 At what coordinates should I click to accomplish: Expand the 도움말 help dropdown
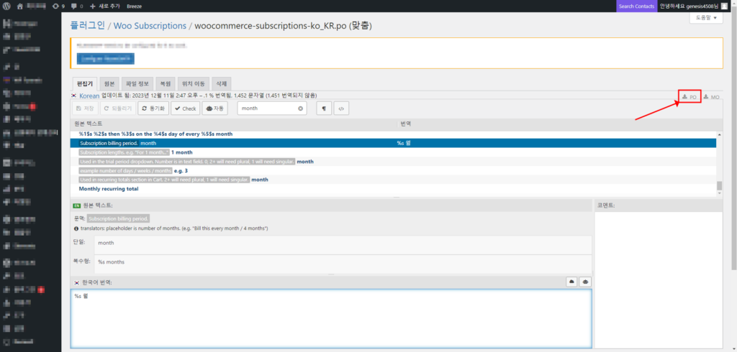point(705,18)
